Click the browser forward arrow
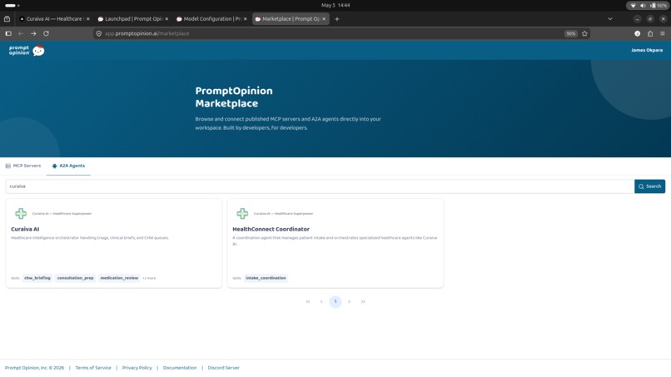The height and width of the screenshot is (377, 671). (33, 33)
